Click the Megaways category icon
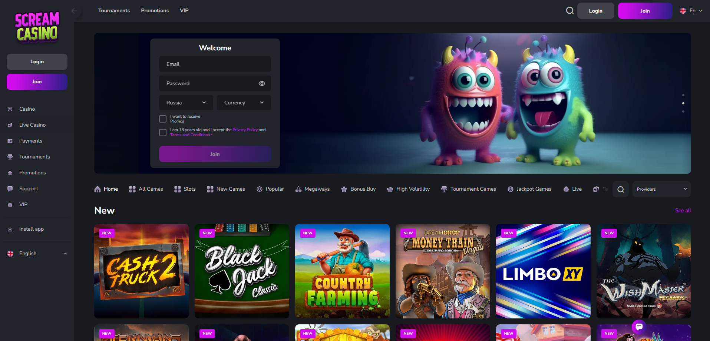Image resolution: width=710 pixels, height=341 pixels. point(298,189)
